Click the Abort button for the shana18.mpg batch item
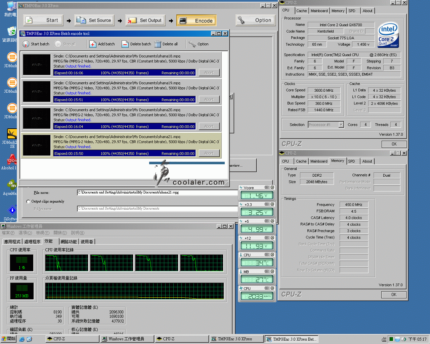 pyautogui.click(x=209, y=73)
